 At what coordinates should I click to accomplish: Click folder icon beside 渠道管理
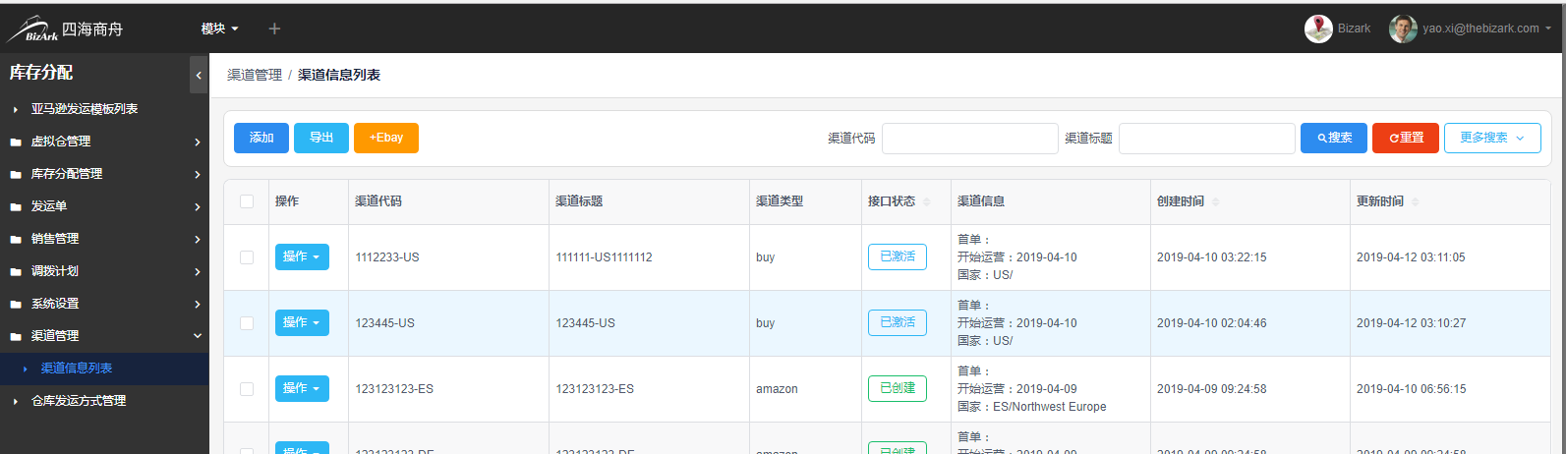[16, 336]
